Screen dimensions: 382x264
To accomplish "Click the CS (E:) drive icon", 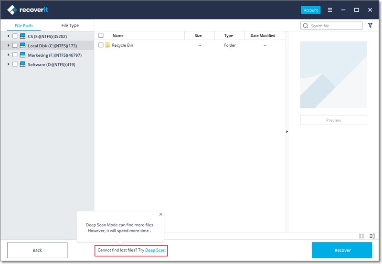I will click(22, 36).
